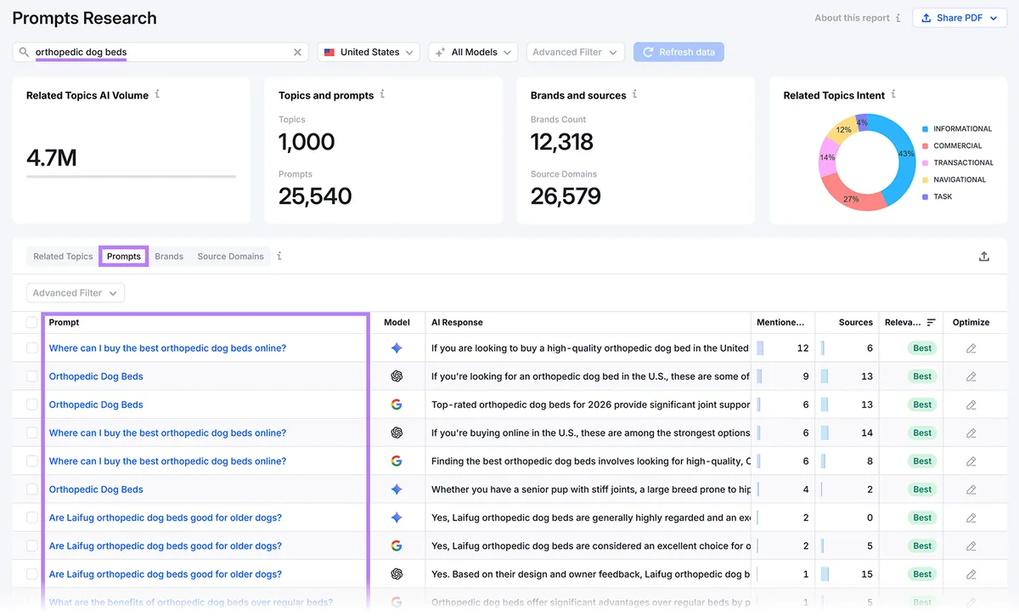Click optimize pencil icon in the Sources 8 row
Image resolution: width=1019 pixels, height=616 pixels.
coord(971,461)
